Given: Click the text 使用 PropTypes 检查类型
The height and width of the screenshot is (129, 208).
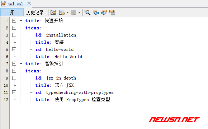Looking at the screenshot, I should [82, 99].
